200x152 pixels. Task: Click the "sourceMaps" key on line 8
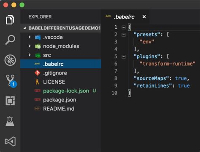151,78
